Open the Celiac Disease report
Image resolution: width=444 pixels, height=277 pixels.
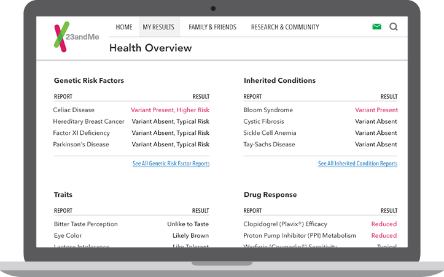click(x=74, y=110)
